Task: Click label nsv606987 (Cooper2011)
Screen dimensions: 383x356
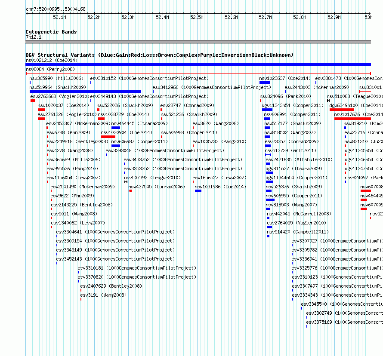Action: pos(139,141)
